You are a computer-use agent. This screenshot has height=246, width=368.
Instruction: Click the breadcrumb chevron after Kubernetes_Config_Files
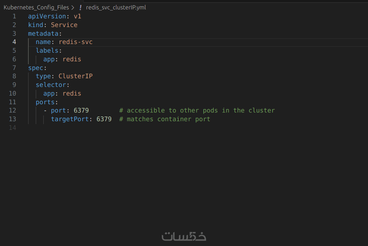pos(73,7)
